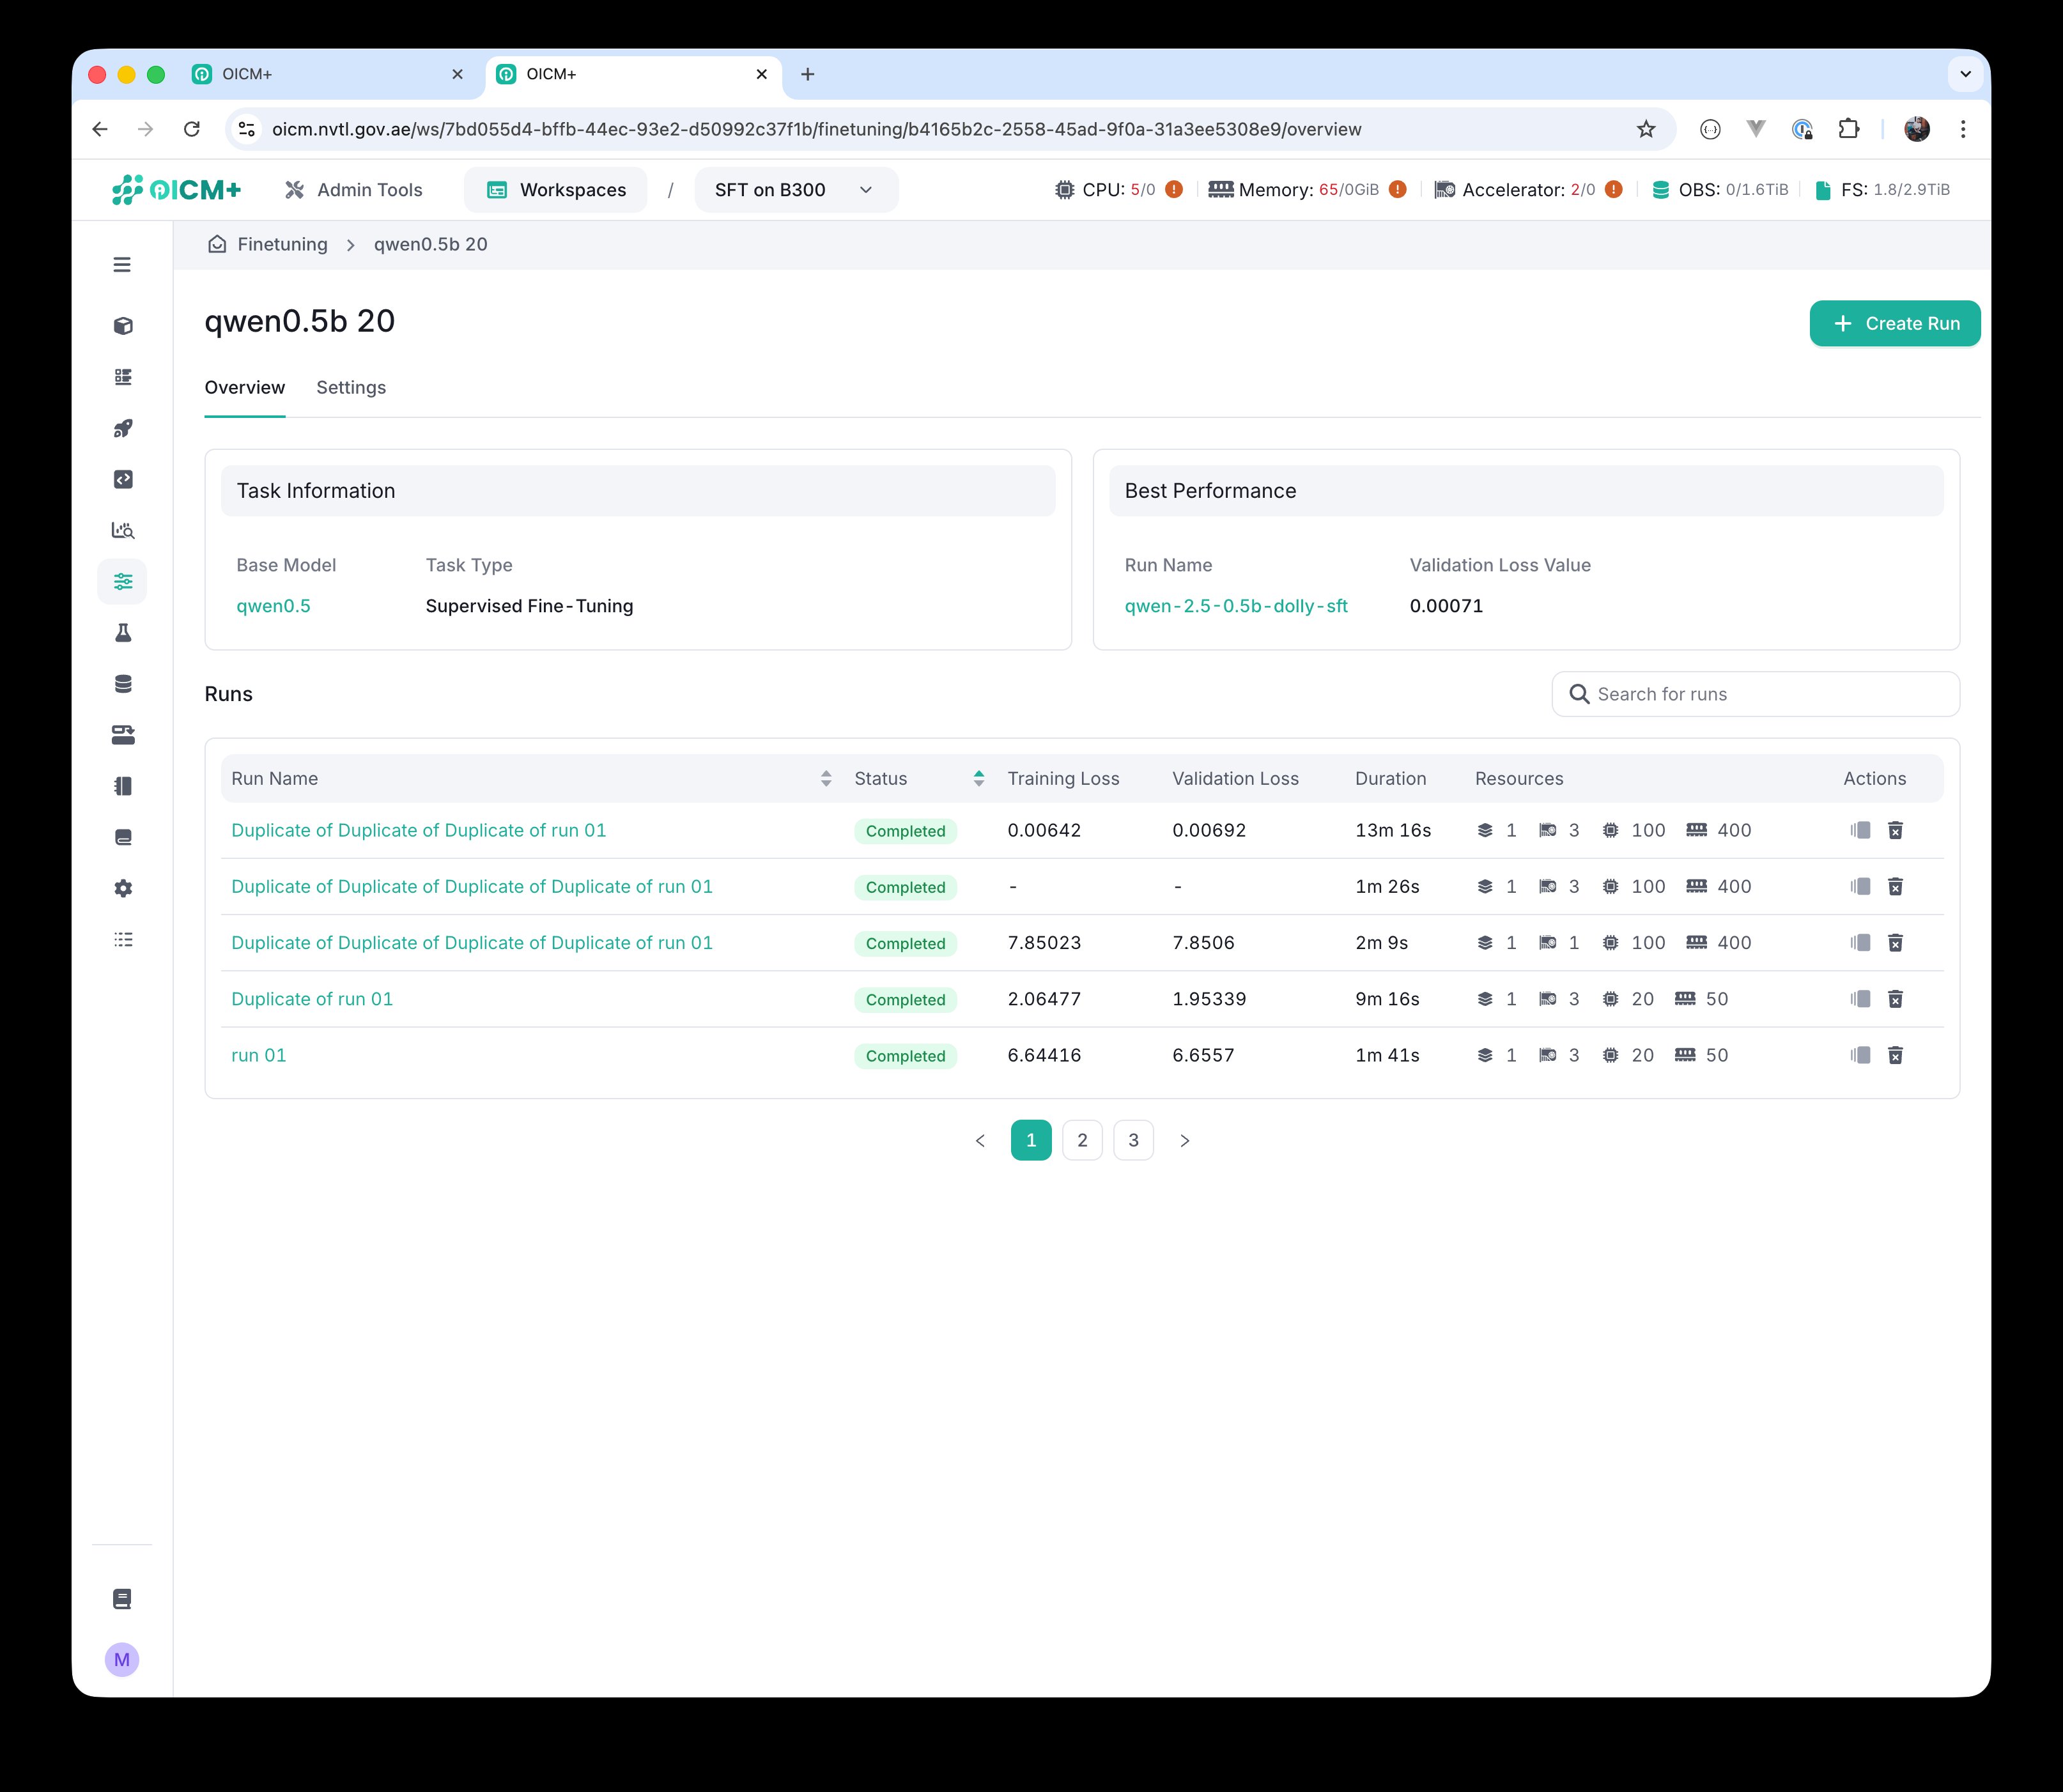Open the list icon below sidebar gear
The height and width of the screenshot is (1792, 2063).
tap(123, 939)
